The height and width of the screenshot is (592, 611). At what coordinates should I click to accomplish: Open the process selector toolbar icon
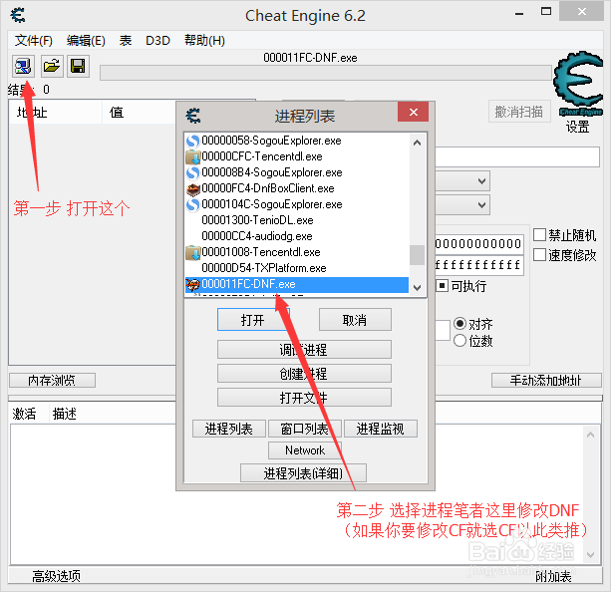(23, 66)
